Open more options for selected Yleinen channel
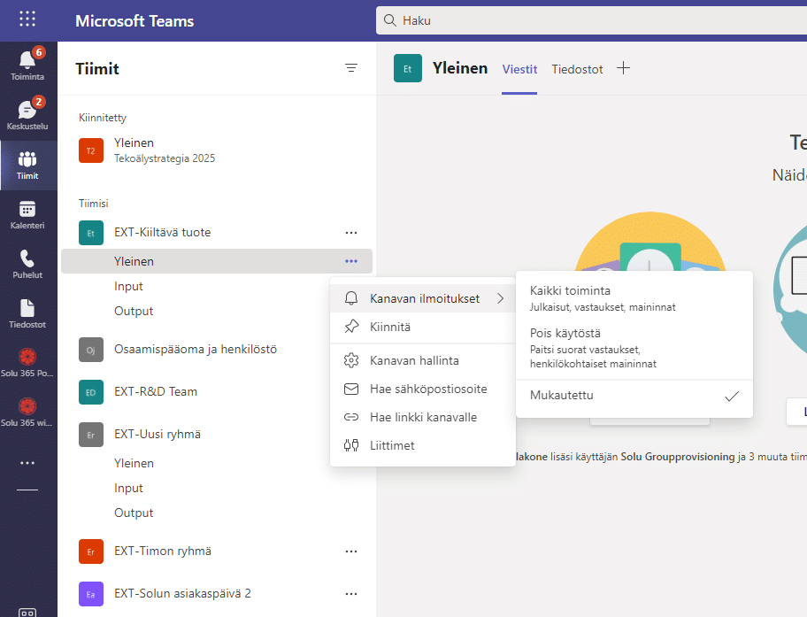The height and width of the screenshot is (617, 807). click(x=351, y=261)
